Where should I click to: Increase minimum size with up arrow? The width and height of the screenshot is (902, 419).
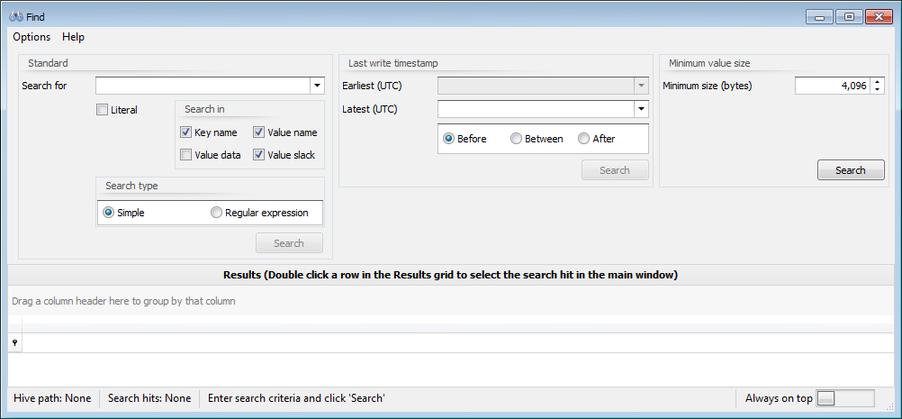pyautogui.click(x=878, y=82)
